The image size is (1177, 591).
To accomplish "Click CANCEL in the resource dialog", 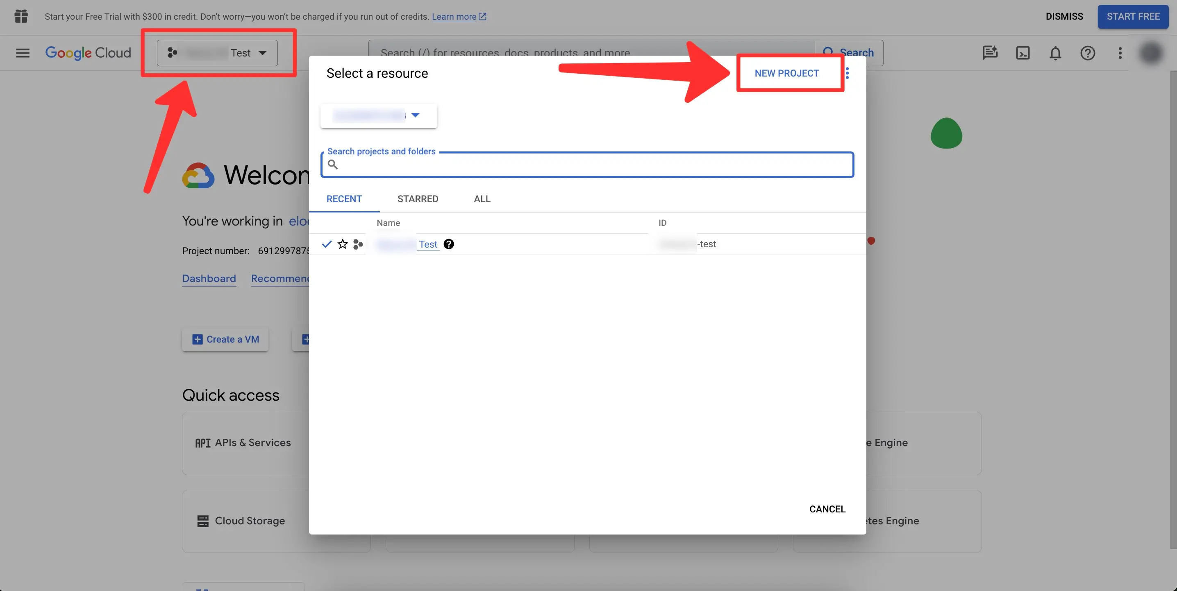I will (827, 509).
